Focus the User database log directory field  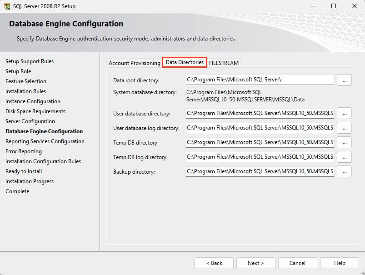pyautogui.click(x=260, y=128)
